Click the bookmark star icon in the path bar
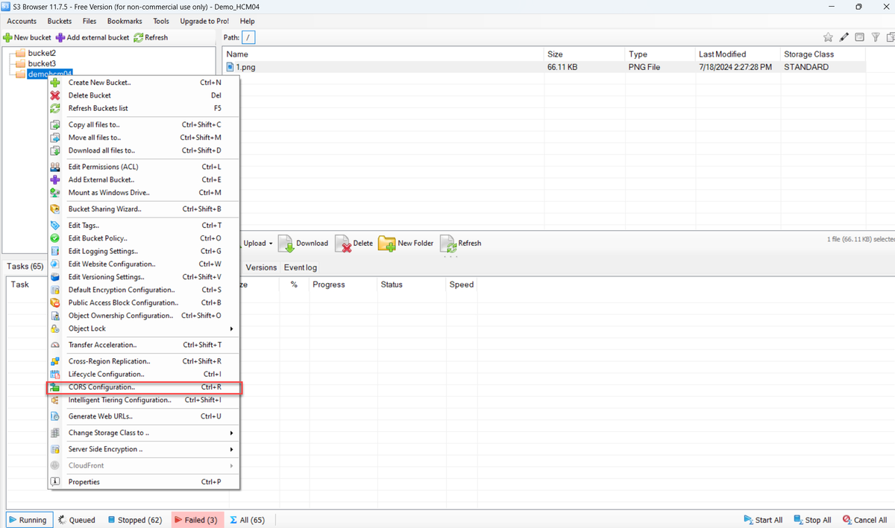This screenshot has width=895, height=528. point(828,37)
